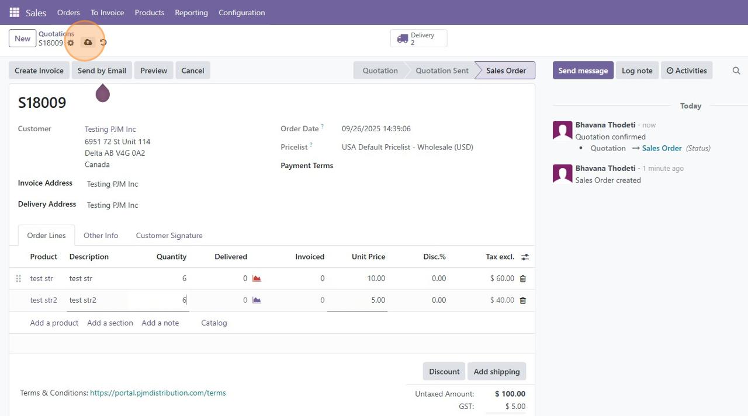The height and width of the screenshot is (416, 748).
Task: Delete the test str order line
Action: tap(522, 279)
